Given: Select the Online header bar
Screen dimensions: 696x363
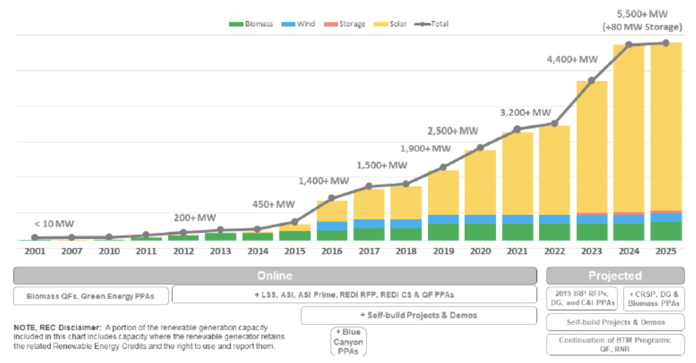Looking at the screenshot, I should tap(274, 276).
